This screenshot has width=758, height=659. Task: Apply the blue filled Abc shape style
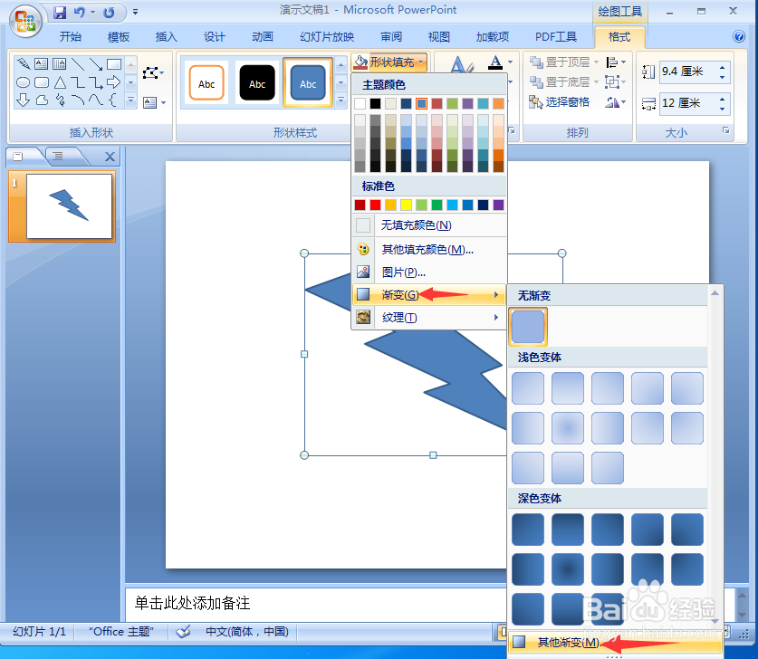point(308,83)
